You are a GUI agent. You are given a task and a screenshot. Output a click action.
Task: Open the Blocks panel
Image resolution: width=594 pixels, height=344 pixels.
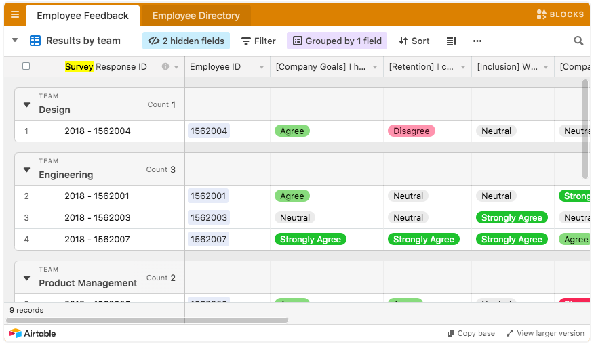[559, 14]
